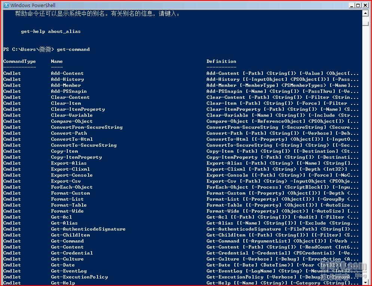Click Clear-Variable in the Name column

tap(72, 115)
